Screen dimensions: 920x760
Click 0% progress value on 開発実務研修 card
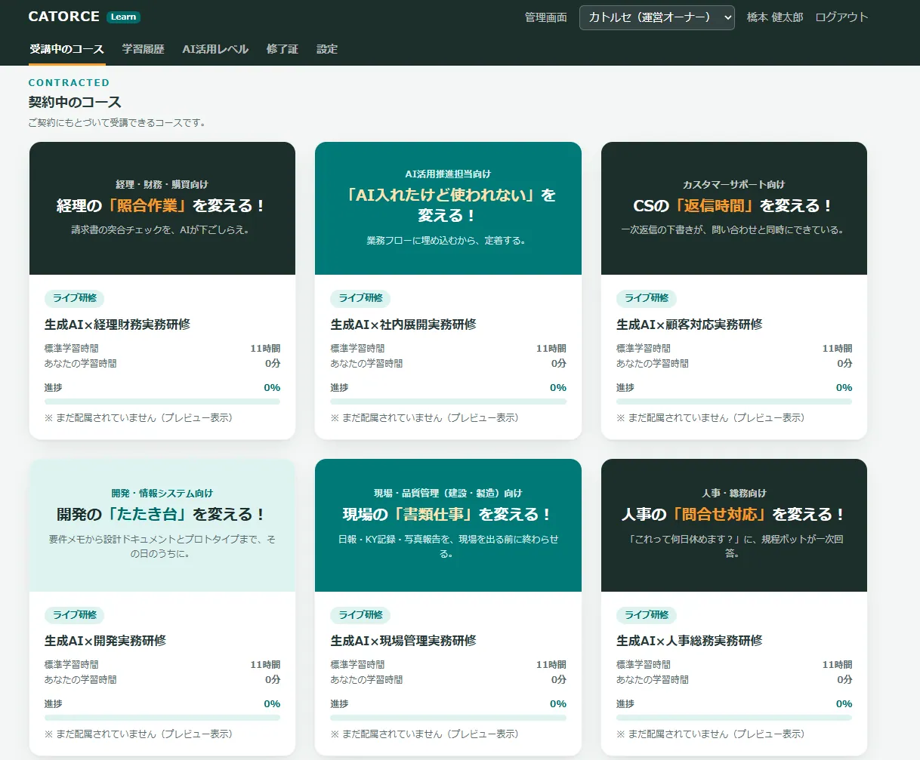(272, 703)
